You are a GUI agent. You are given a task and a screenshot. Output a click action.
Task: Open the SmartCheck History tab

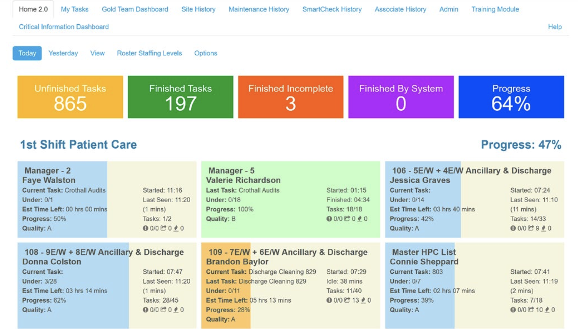pyautogui.click(x=332, y=9)
